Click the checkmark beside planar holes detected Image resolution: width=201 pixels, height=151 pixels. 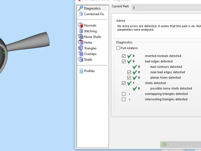pyautogui.click(x=135, y=78)
